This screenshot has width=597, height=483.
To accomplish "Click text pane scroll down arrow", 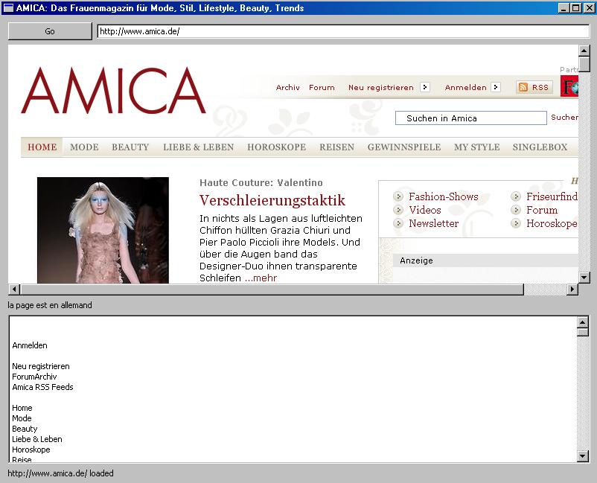I will click(x=583, y=455).
